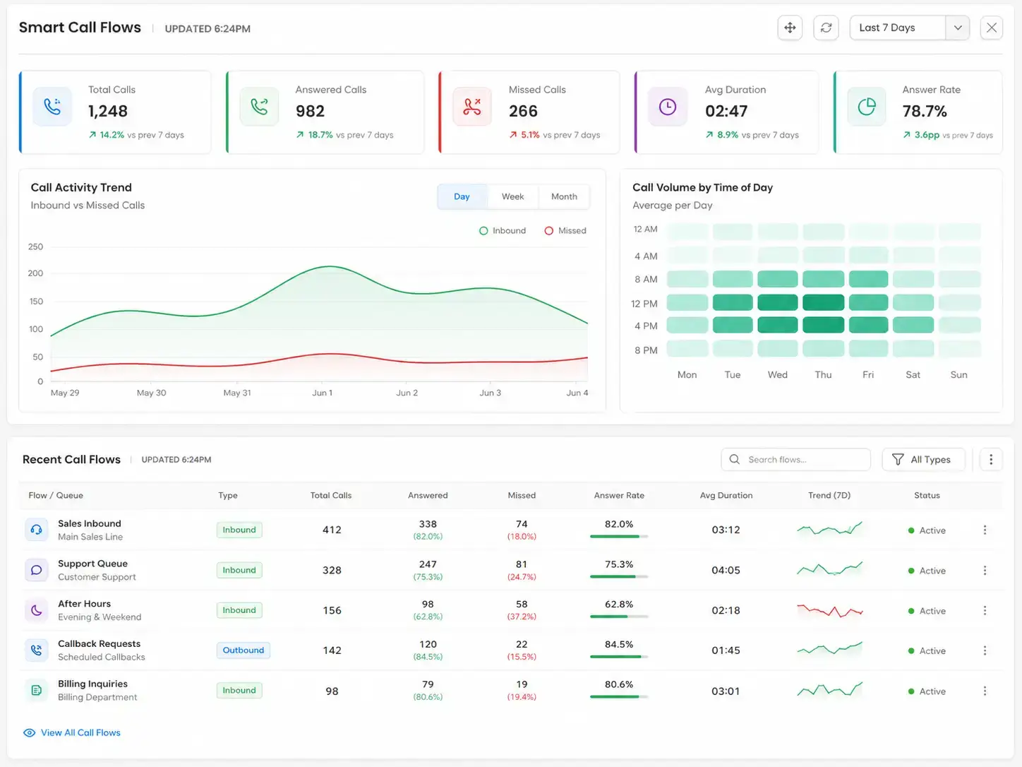Image resolution: width=1022 pixels, height=767 pixels.
Task: Click the Avg Duration clock icon
Action: tap(668, 107)
